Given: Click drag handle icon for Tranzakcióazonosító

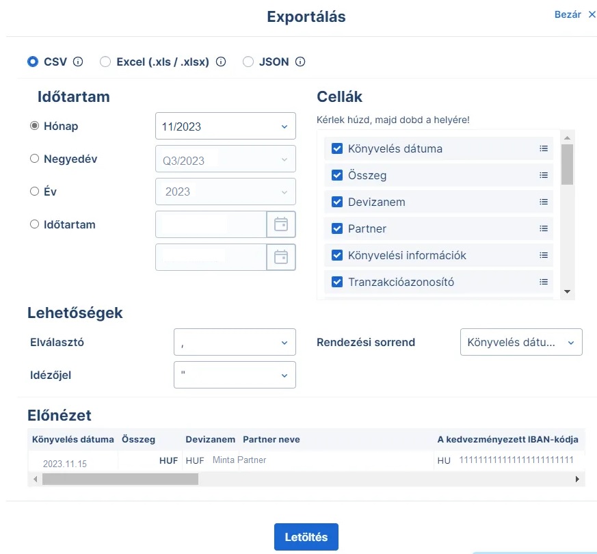Looking at the screenshot, I should click(x=544, y=282).
